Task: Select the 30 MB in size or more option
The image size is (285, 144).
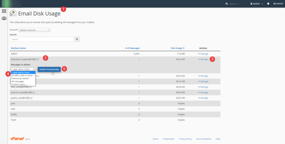Action: [x=23, y=75]
